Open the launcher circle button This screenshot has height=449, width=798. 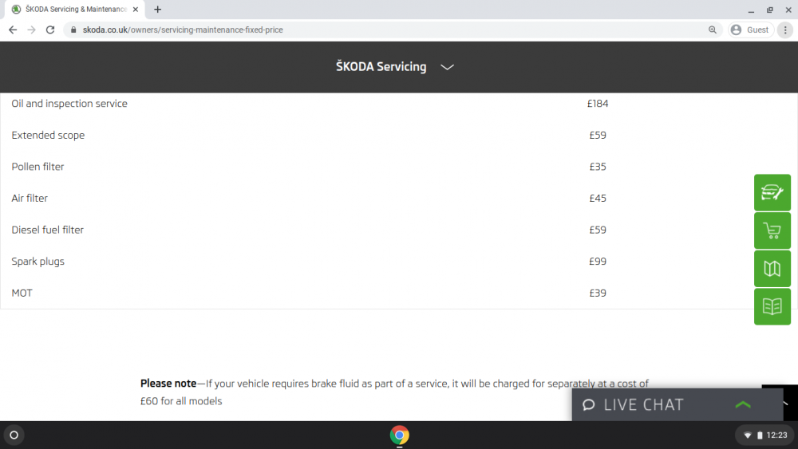tap(14, 435)
